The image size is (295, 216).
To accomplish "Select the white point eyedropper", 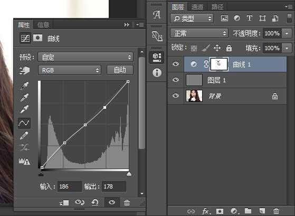I will [24, 109].
